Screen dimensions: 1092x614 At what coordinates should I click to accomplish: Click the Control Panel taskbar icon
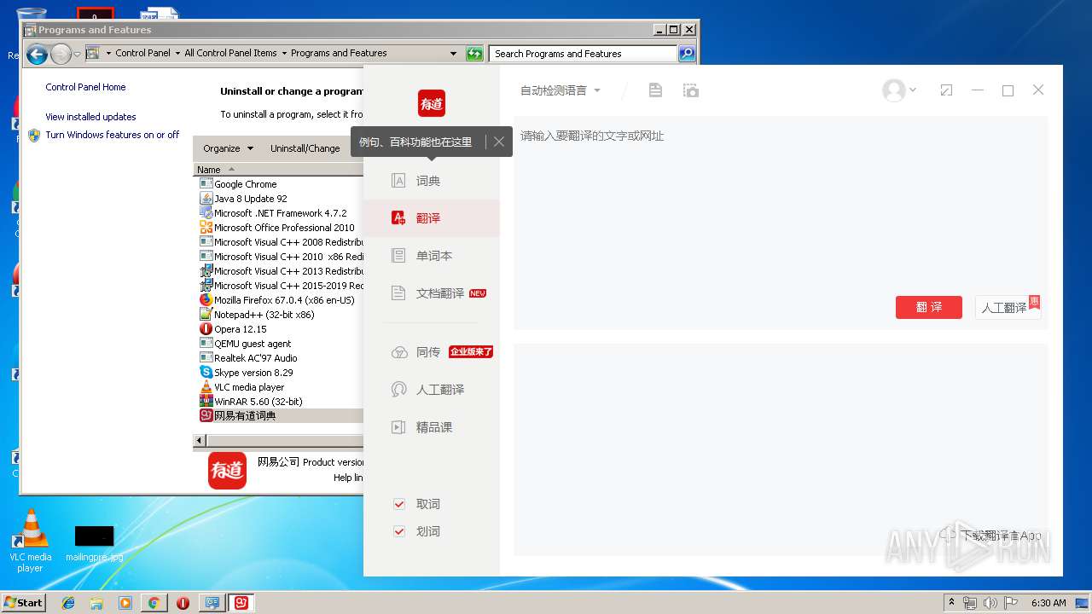(212, 603)
